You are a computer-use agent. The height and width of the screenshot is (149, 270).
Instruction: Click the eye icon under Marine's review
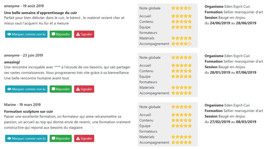point(9,139)
